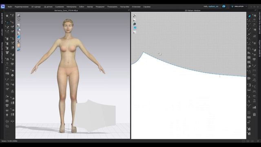Click the 2D Pattern Window title
This screenshot has height=147, width=261.
[x=192, y=11]
